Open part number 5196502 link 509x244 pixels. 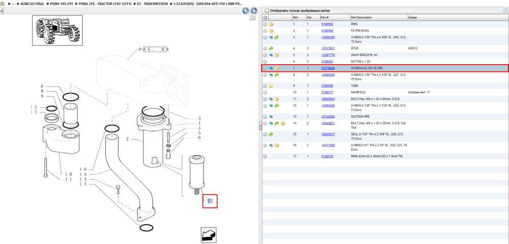(327, 24)
